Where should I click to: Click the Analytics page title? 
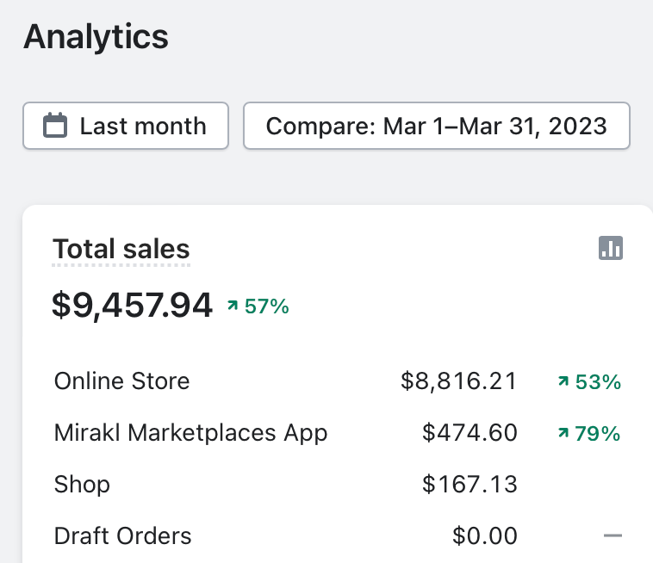click(x=96, y=37)
